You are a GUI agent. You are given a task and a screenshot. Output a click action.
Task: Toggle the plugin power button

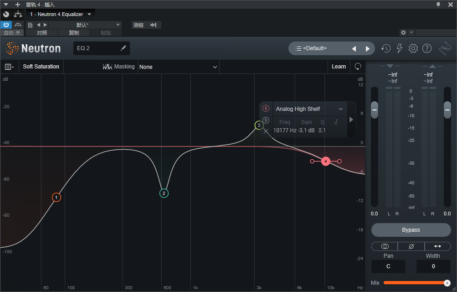tap(6, 25)
